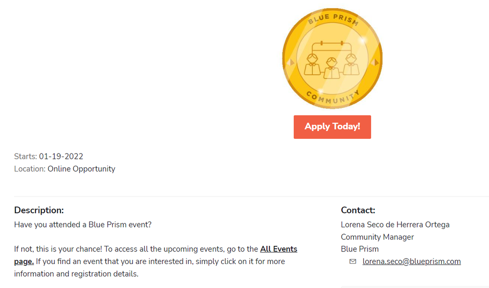
Task: Click the Blue Prism company name under Contact
Action: pyautogui.click(x=360, y=249)
